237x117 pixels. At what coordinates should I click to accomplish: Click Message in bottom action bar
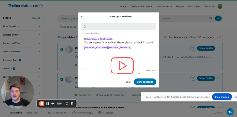[x=106, y=113]
